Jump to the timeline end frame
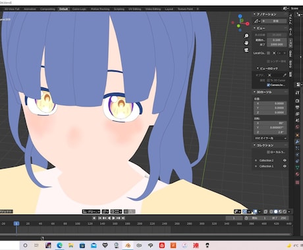This screenshot has width=303, height=250. point(123,218)
